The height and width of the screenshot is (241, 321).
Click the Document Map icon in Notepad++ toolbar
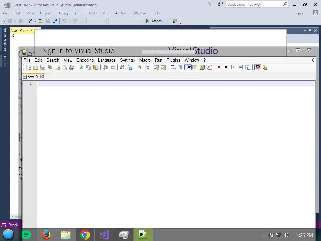tap(202, 67)
